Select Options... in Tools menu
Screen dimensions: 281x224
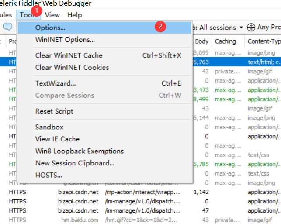[x=104, y=28]
